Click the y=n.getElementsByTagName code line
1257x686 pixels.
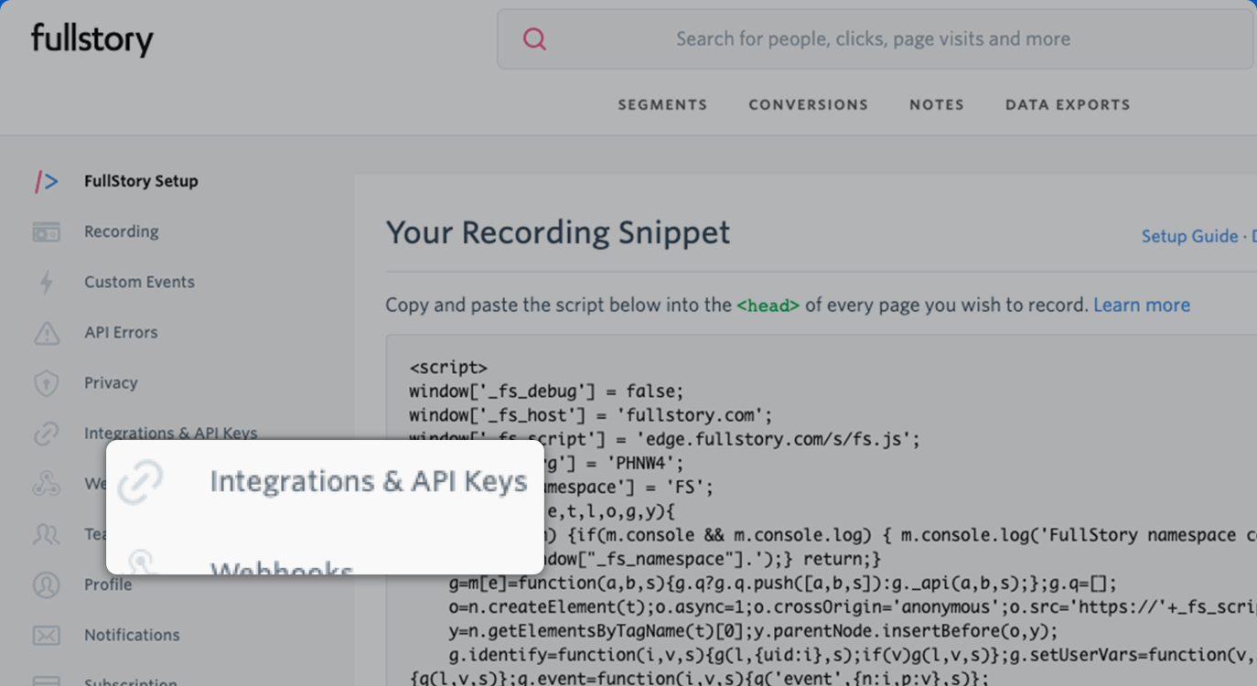pyautogui.click(x=753, y=631)
